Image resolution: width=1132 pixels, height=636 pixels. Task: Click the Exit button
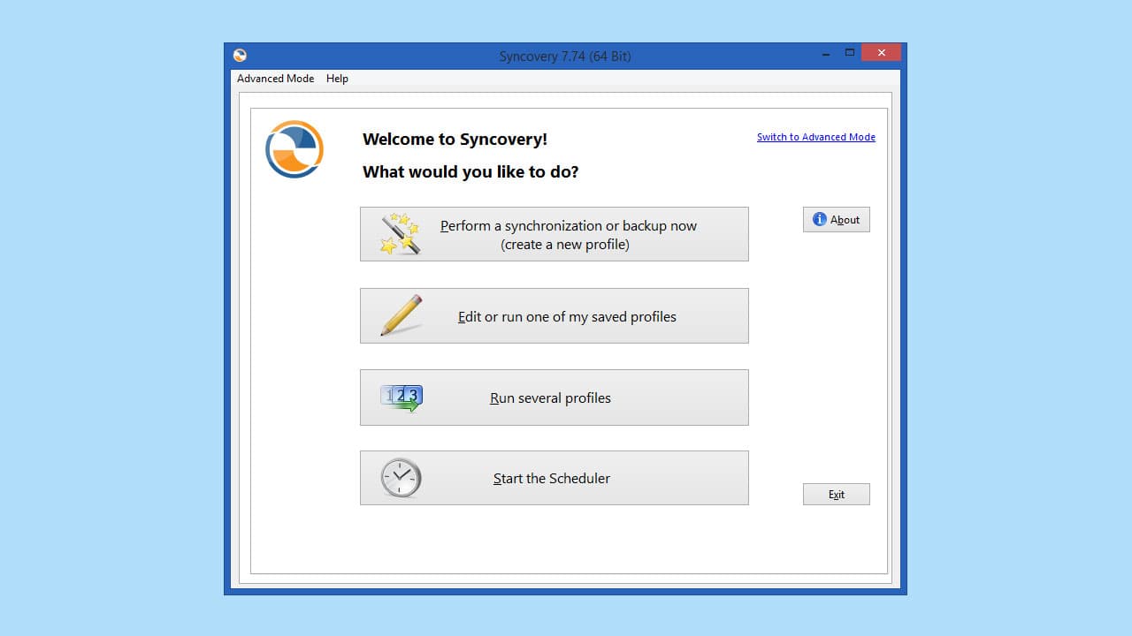(x=836, y=494)
